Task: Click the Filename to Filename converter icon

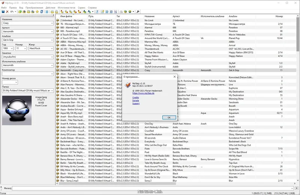Action: click(x=70, y=12)
